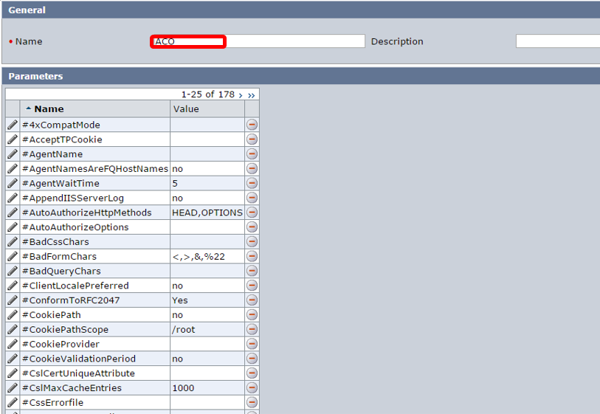Remove the #AgentWaitTime parameter
This screenshot has width=600, height=414.
(252, 183)
